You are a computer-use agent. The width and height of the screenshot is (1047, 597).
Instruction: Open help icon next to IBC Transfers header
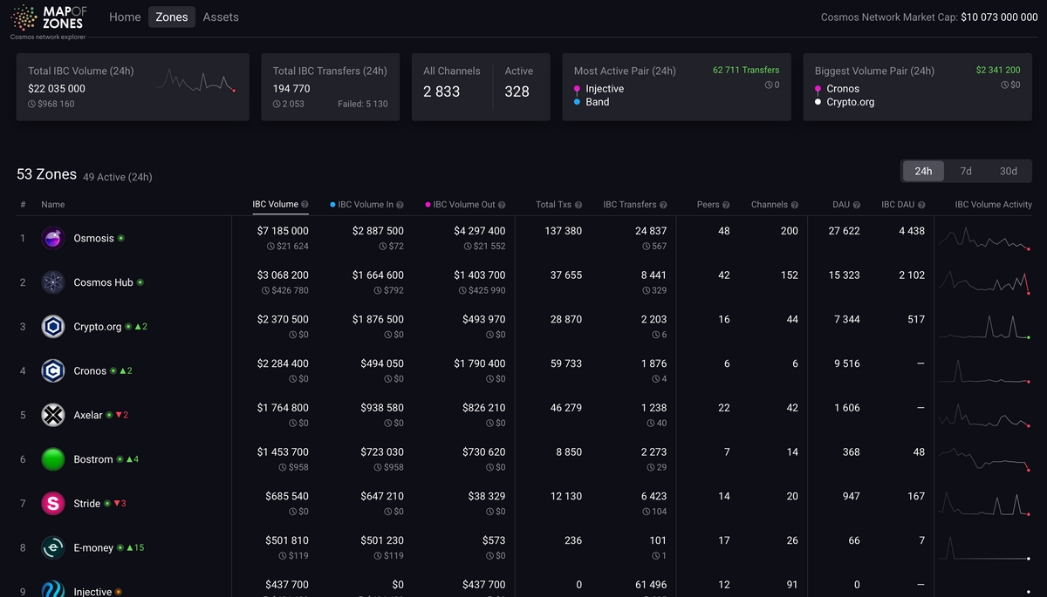coord(664,205)
